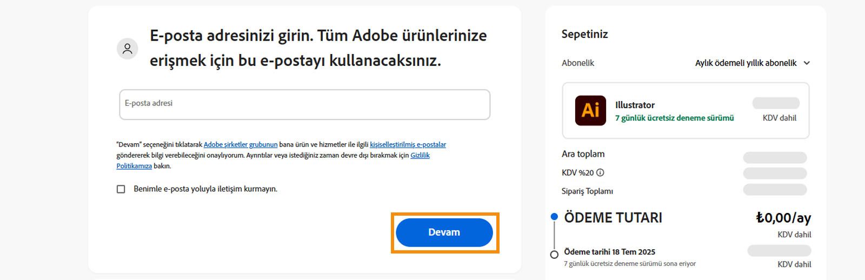The width and height of the screenshot is (865, 280).
Task: Open the 'Gizlilik Politikamıza' privacy policy link
Action: pyautogui.click(x=420, y=156)
